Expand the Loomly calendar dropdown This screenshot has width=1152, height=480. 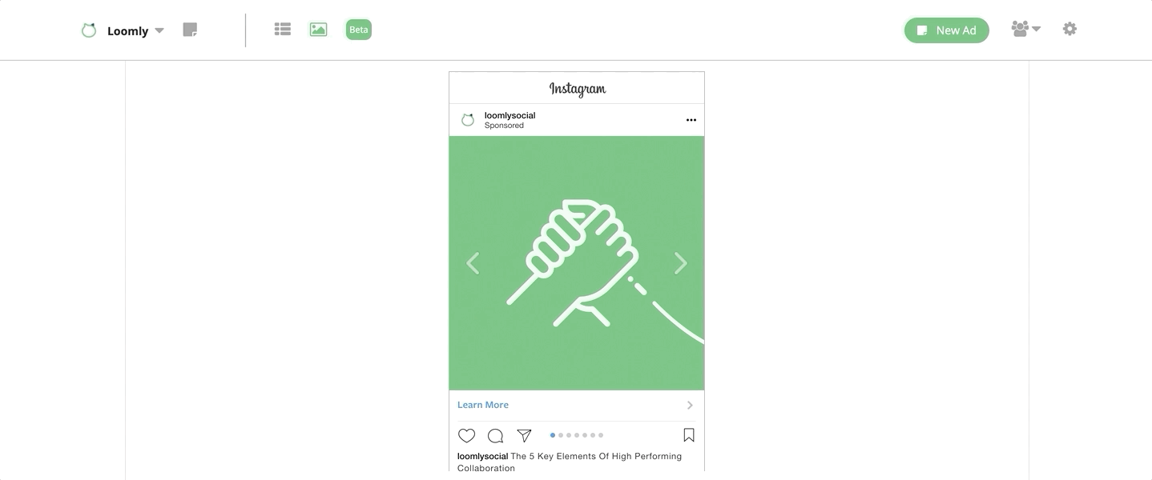[x=159, y=30]
